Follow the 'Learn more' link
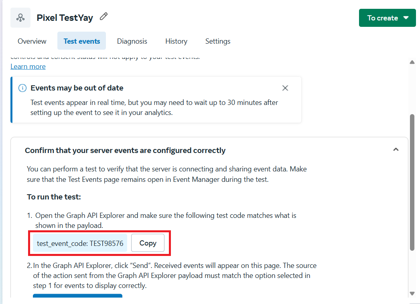Viewport: 420px width, 304px height. tap(28, 66)
